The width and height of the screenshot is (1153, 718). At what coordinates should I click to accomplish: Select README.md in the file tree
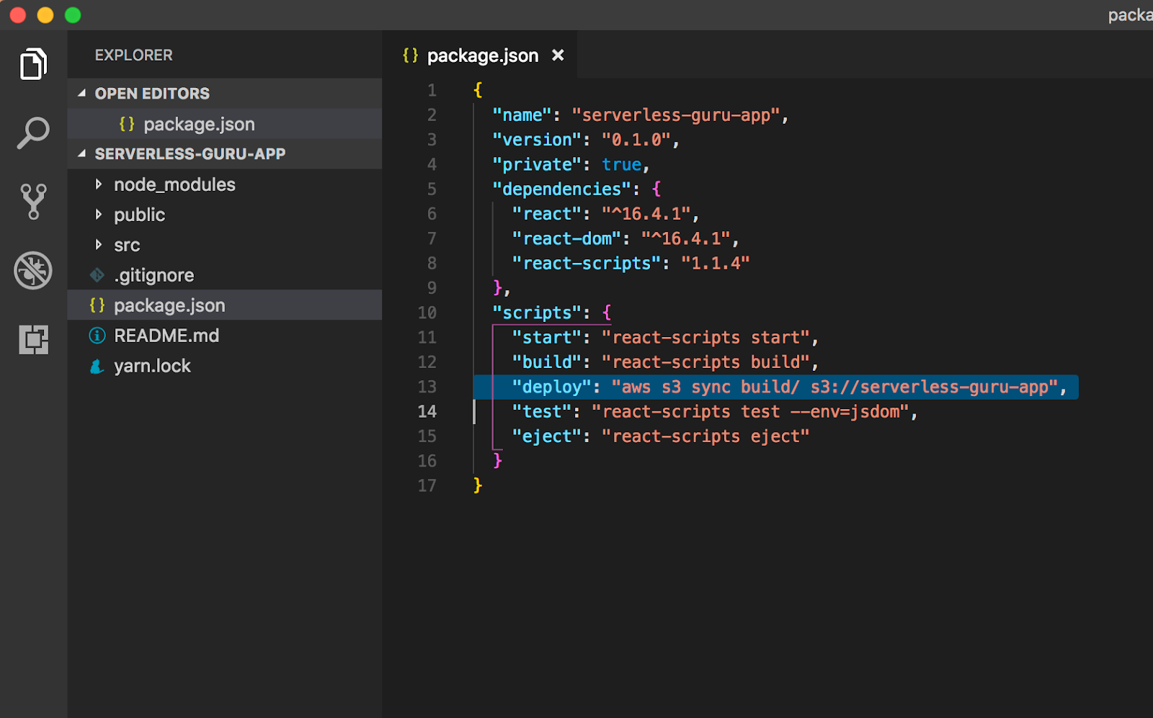(x=167, y=335)
